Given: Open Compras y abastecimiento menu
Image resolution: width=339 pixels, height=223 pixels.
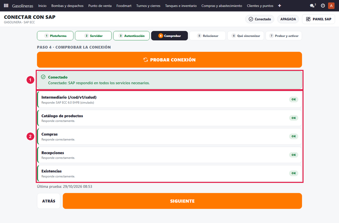Looking at the screenshot, I should [222, 6].
